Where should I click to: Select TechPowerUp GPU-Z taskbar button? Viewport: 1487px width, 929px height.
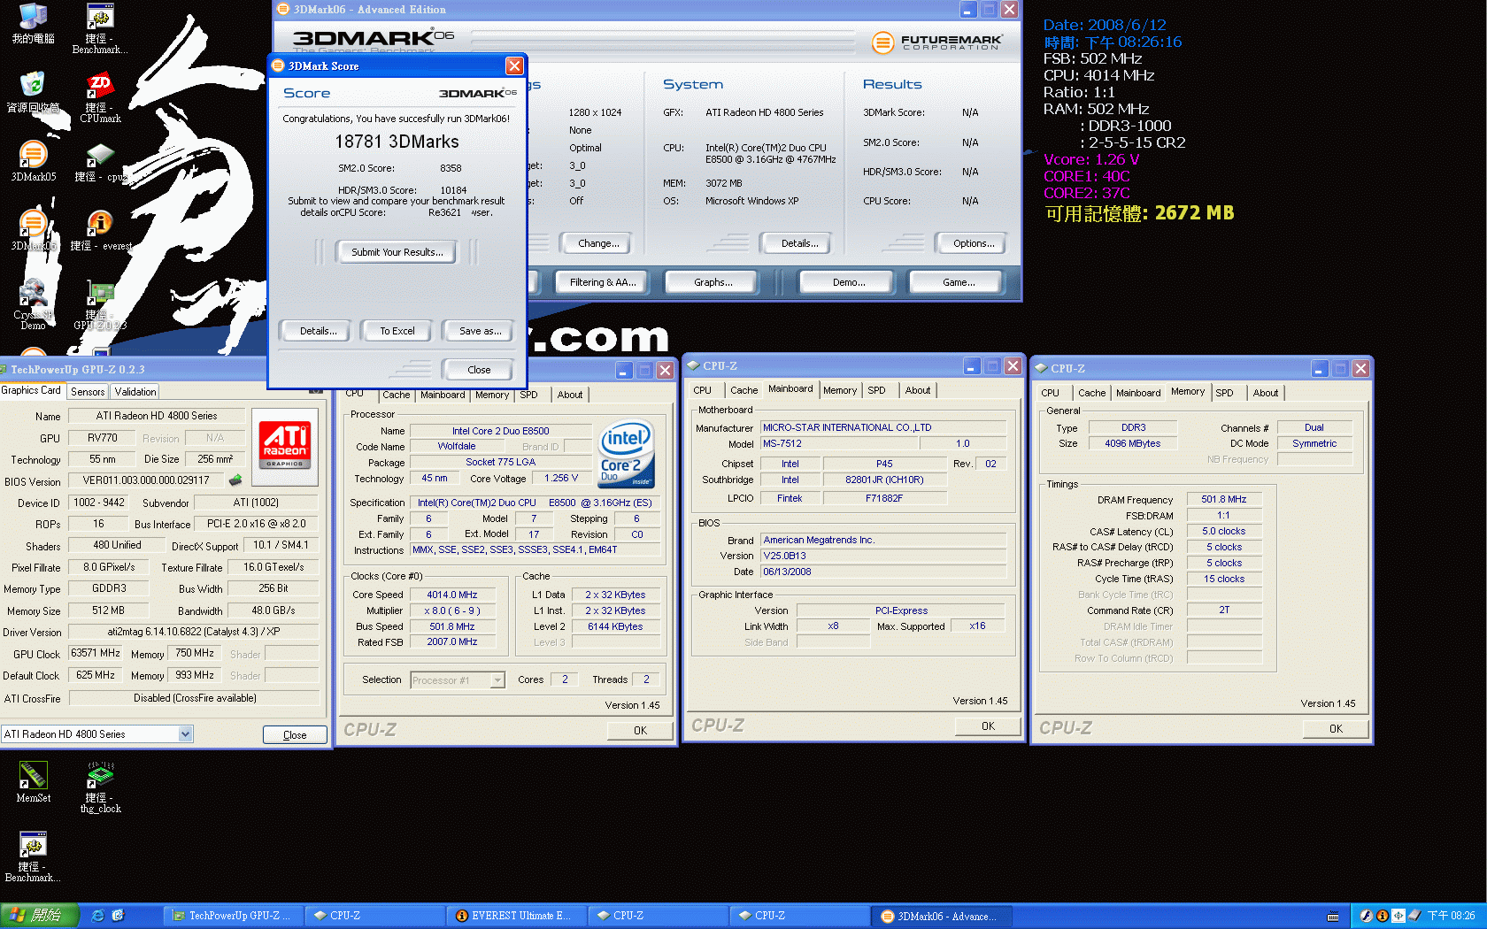point(234,916)
